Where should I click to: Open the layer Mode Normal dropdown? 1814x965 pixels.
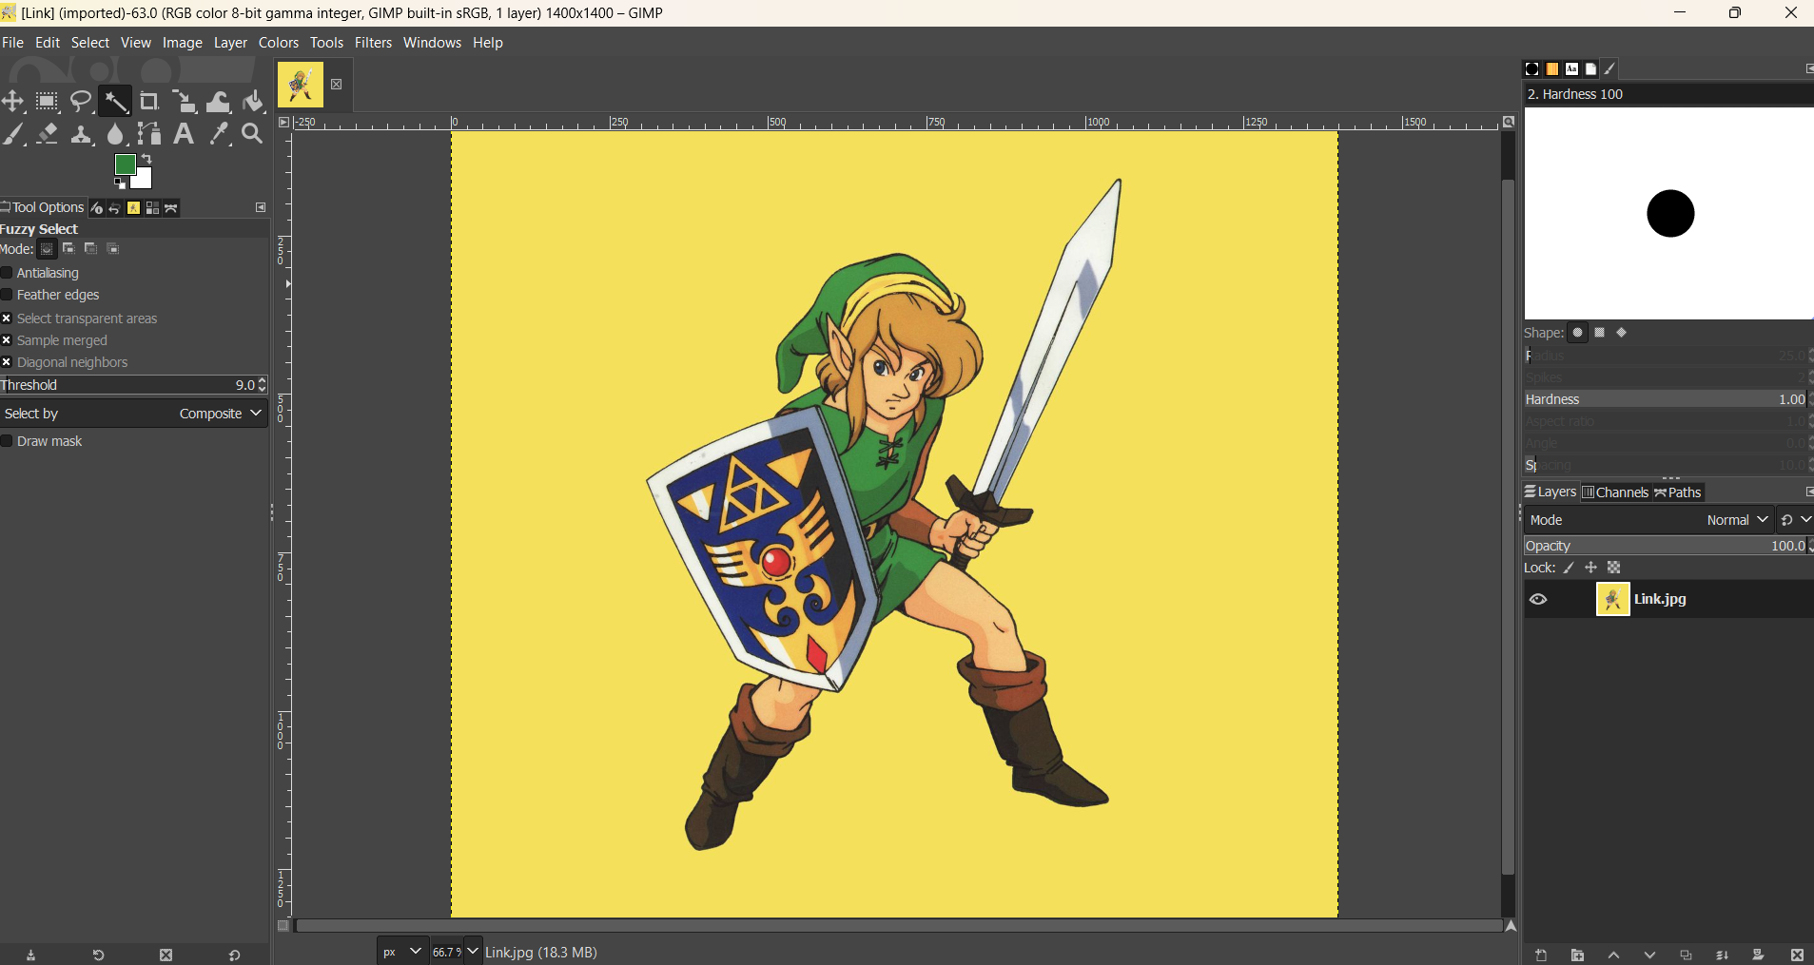click(1648, 520)
